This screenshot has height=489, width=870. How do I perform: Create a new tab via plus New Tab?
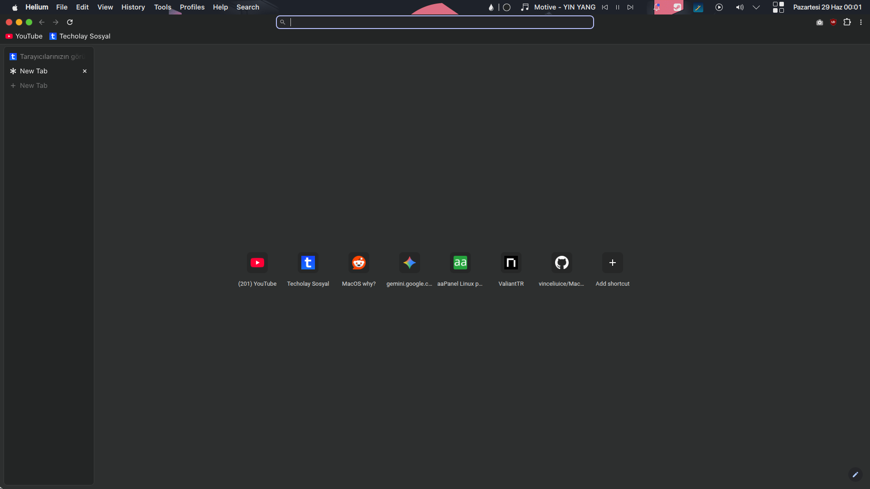click(49, 86)
